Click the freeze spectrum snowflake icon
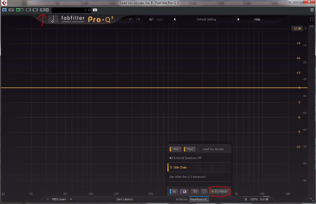The image size is (316, 204). (x=174, y=191)
